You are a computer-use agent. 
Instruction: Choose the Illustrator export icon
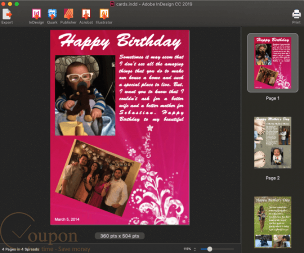pyautogui.click(x=104, y=14)
